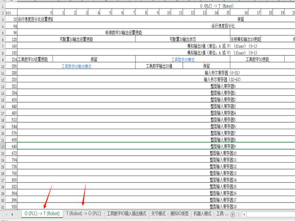Click the horizontal scrollbar left arrow
295x221 pixels.
pos(244,214)
